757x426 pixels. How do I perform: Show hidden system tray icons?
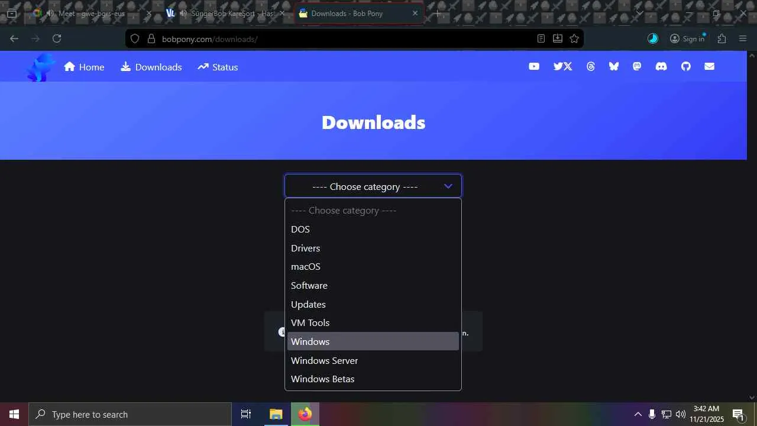click(x=638, y=414)
